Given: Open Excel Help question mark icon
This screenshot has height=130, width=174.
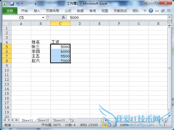Looking at the screenshot, I should coord(151,11).
